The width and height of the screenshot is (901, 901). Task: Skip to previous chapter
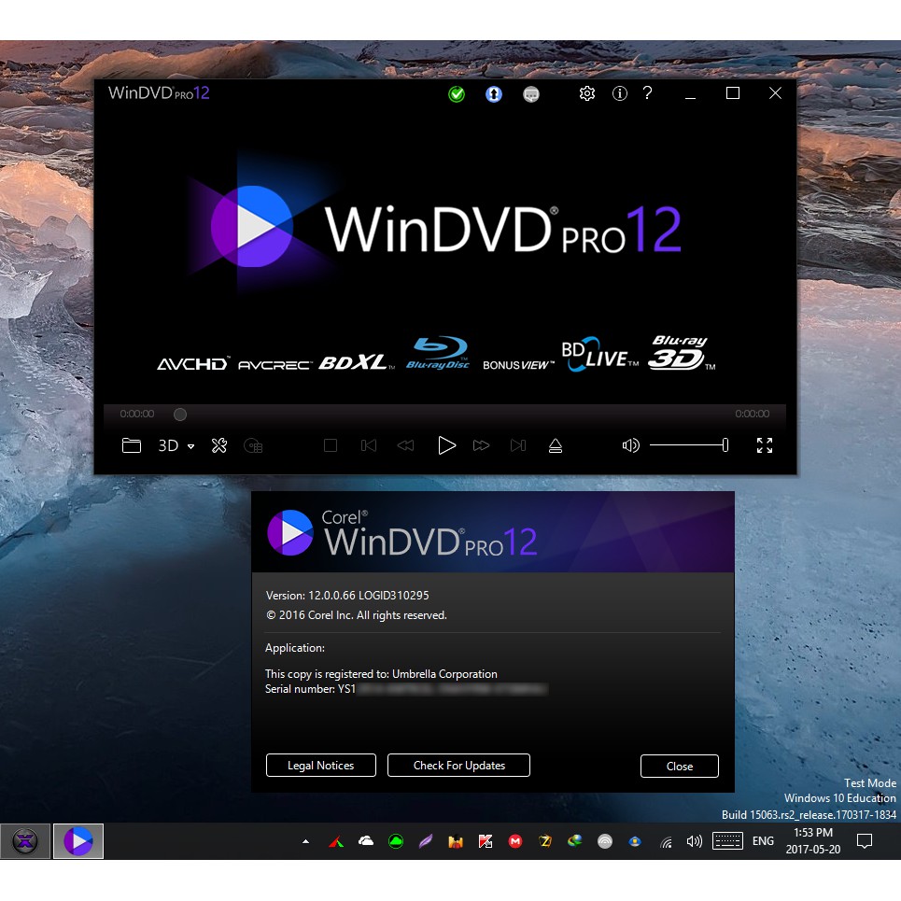[x=369, y=445]
